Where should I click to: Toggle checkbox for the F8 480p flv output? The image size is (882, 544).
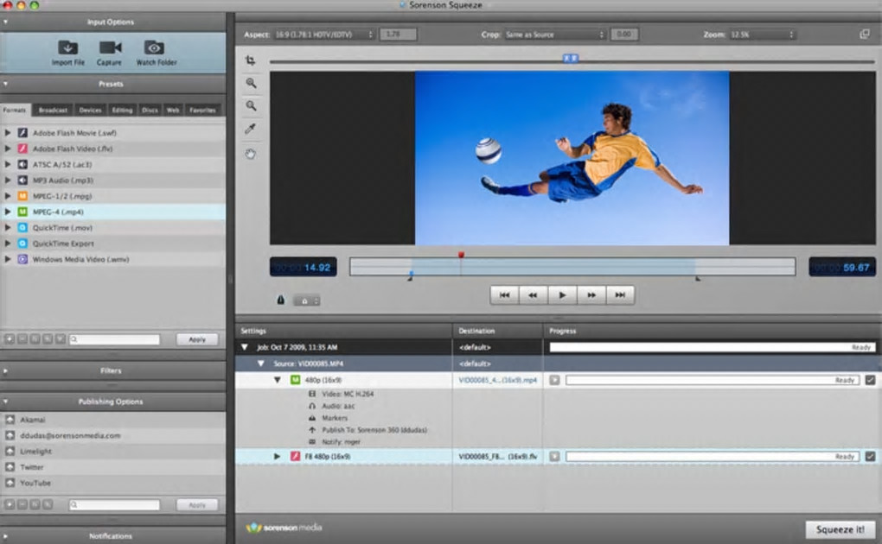tap(870, 456)
